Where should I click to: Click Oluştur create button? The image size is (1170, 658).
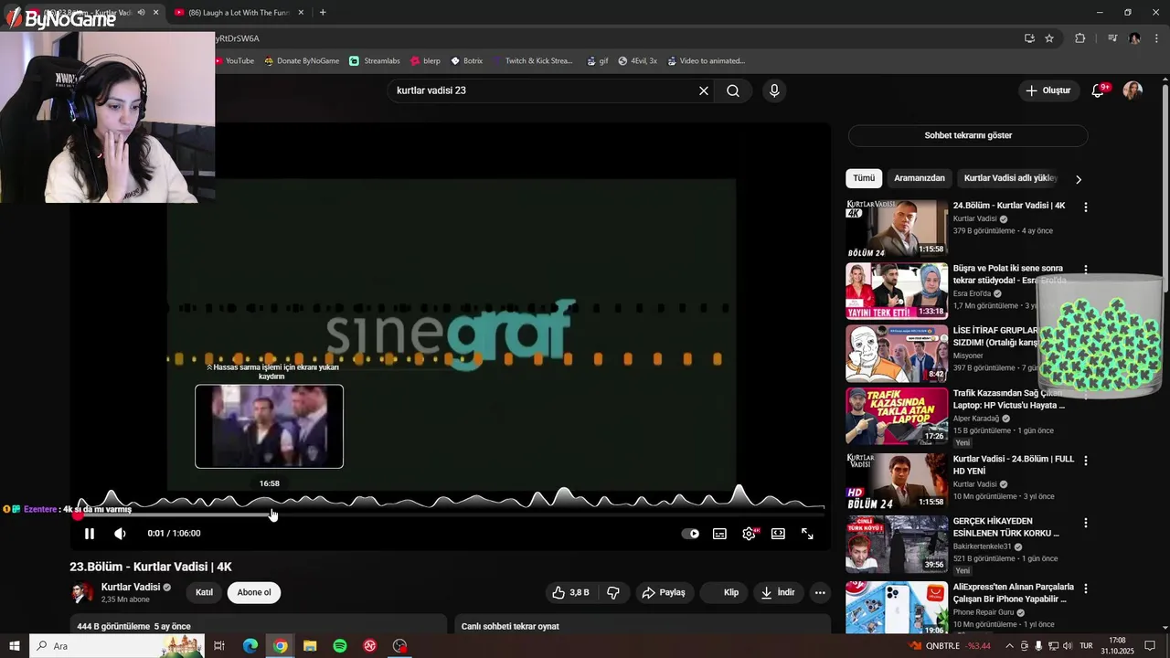point(1048,90)
